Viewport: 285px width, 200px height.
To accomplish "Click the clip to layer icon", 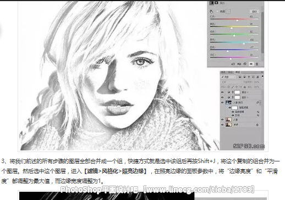I will [233, 64].
